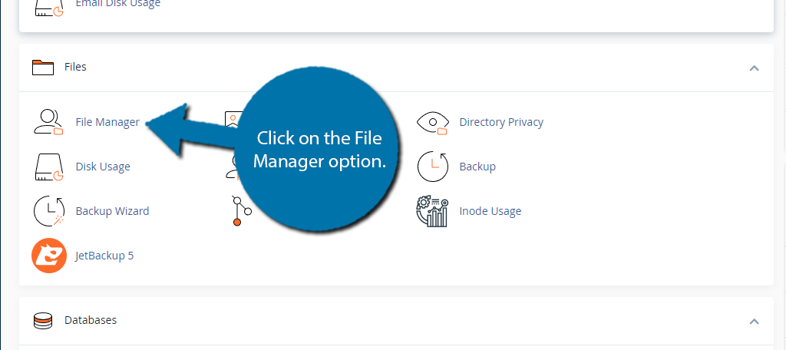Screen dimensions: 786x350
Task: Click the Databases section heading
Action: pos(91,320)
